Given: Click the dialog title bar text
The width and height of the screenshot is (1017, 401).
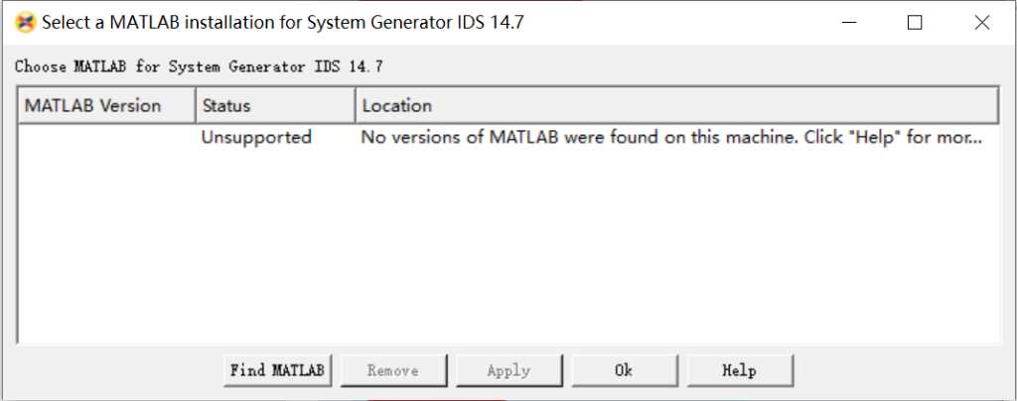Looking at the screenshot, I should point(282,23).
